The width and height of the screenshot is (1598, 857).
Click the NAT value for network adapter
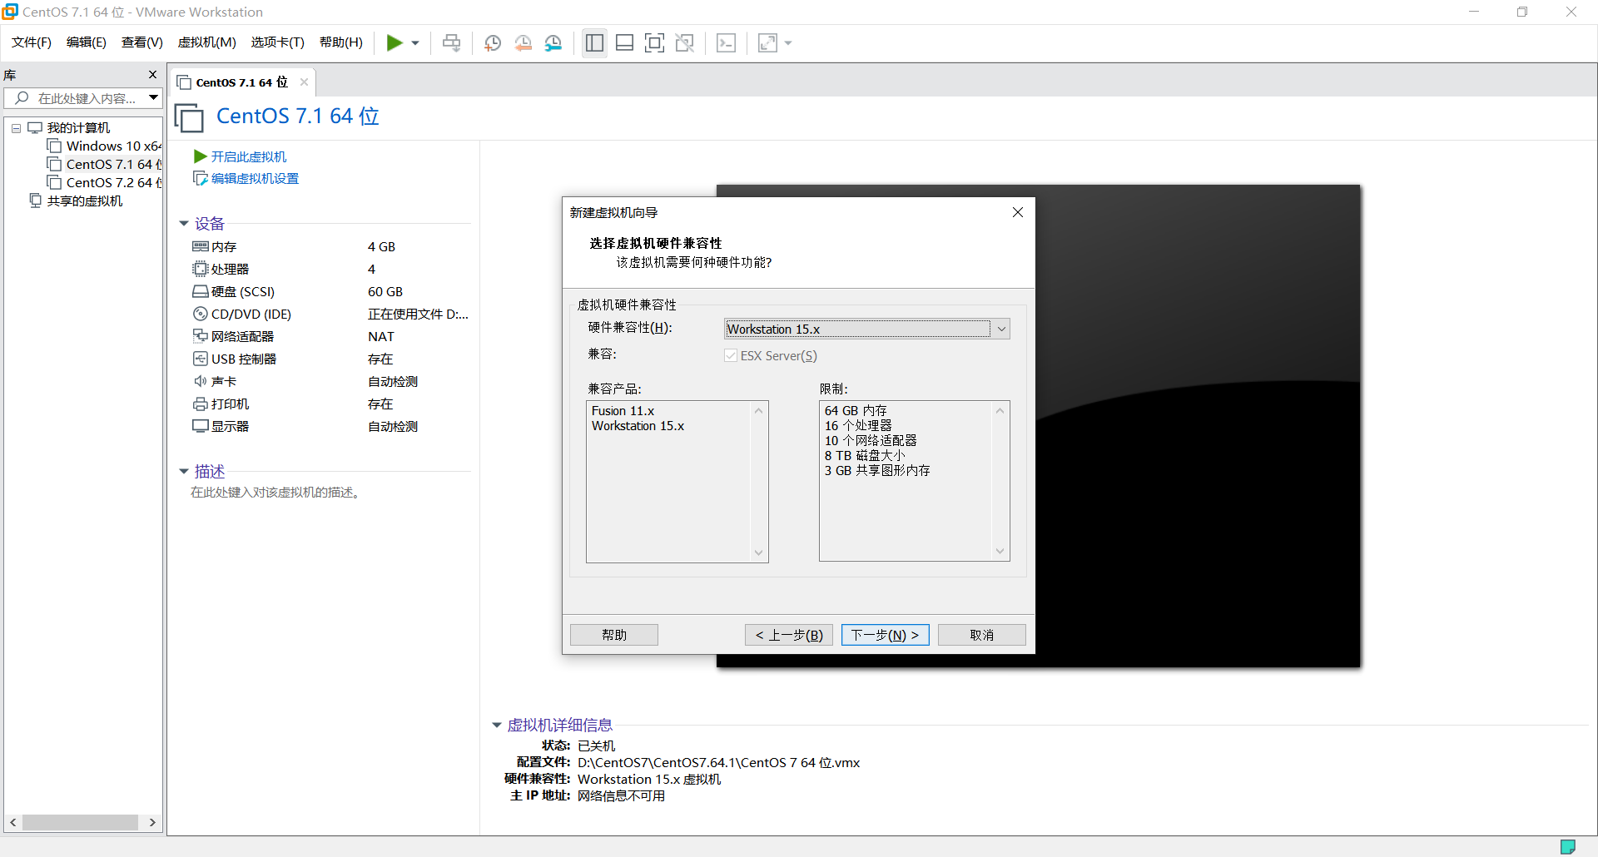(381, 336)
